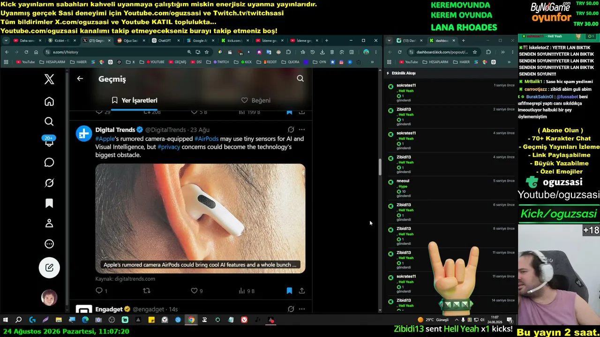Search within Geçmiş history
This screenshot has height=337, width=600.
click(x=300, y=79)
